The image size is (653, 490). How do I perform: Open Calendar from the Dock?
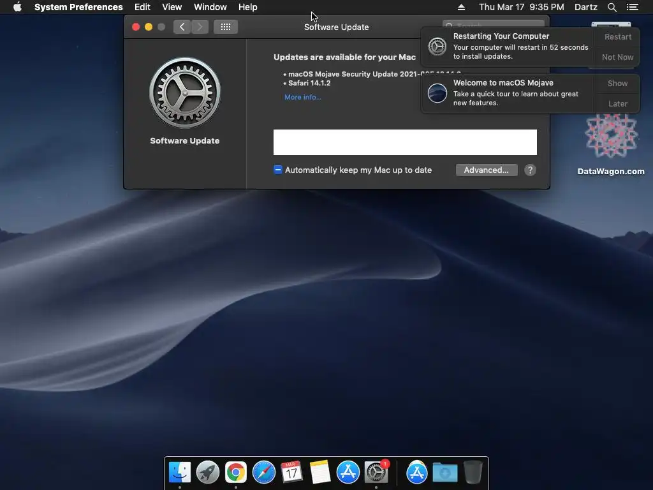pyautogui.click(x=291, y=473)
